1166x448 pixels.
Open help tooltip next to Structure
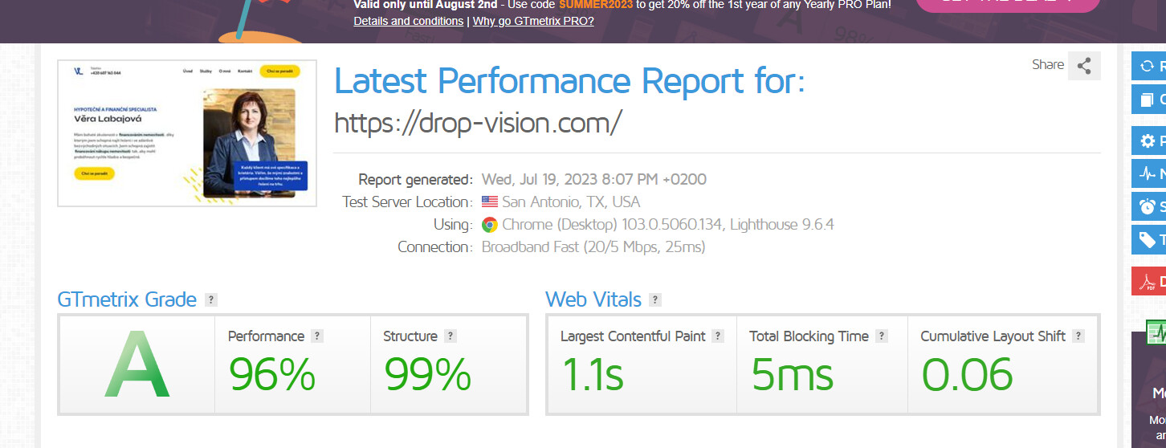pos(450,336)
